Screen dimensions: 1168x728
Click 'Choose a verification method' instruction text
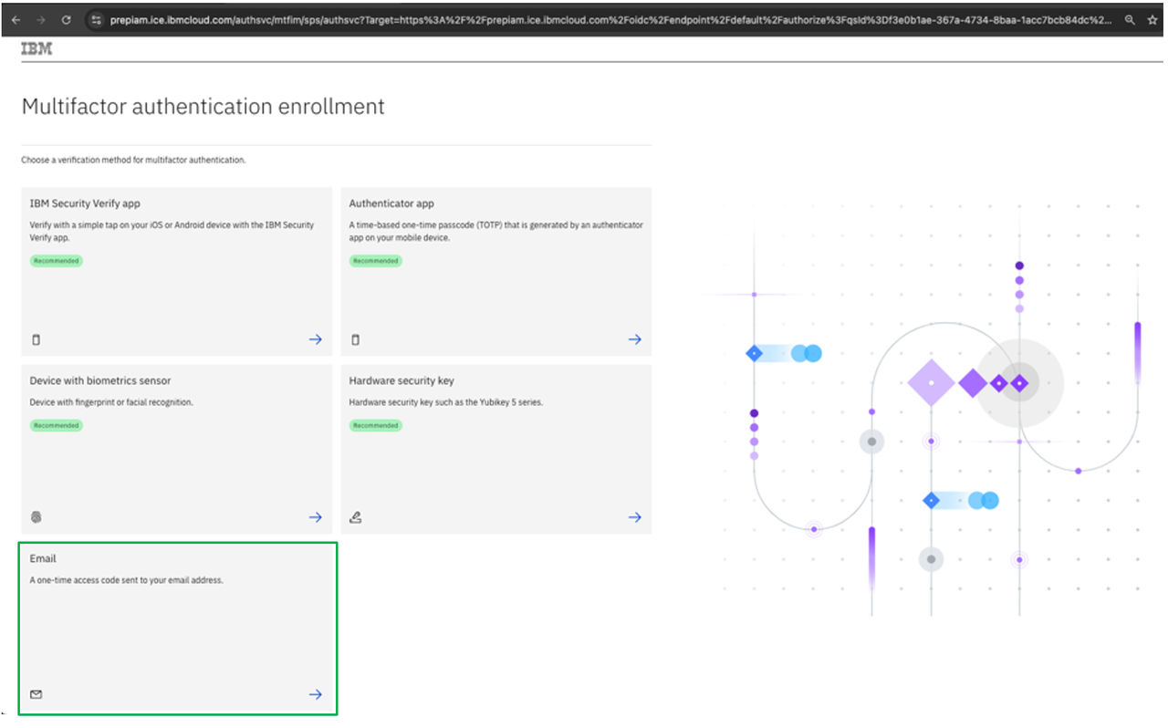point(133,160)
